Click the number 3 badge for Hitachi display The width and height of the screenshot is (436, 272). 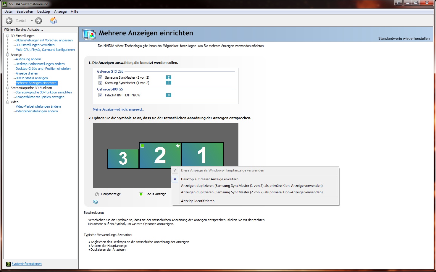coord(169,95)
